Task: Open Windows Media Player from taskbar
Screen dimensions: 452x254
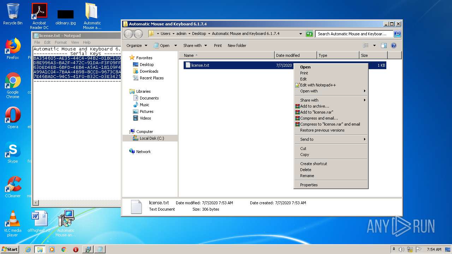Action: coord(52,249)
